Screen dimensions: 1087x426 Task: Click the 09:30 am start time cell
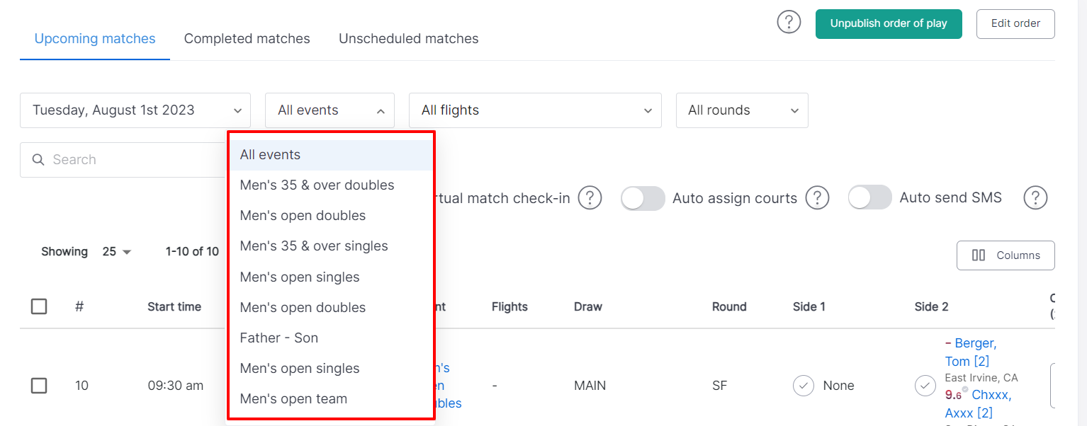(x=176, y=386)
